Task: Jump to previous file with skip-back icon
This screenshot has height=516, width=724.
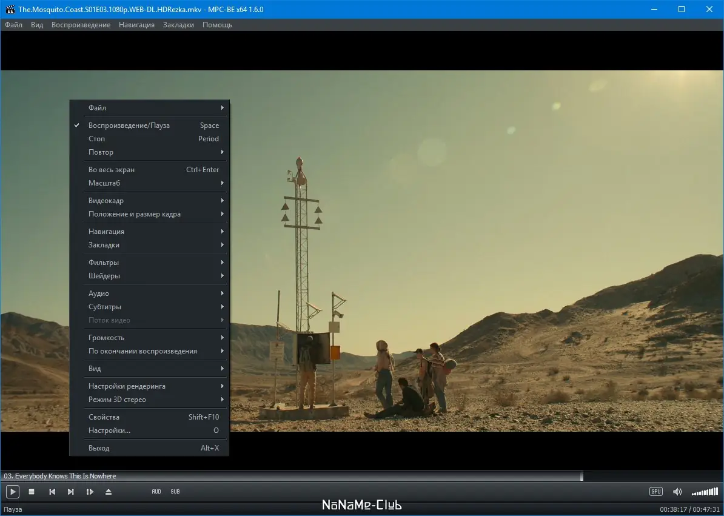Action: (52, 492)
